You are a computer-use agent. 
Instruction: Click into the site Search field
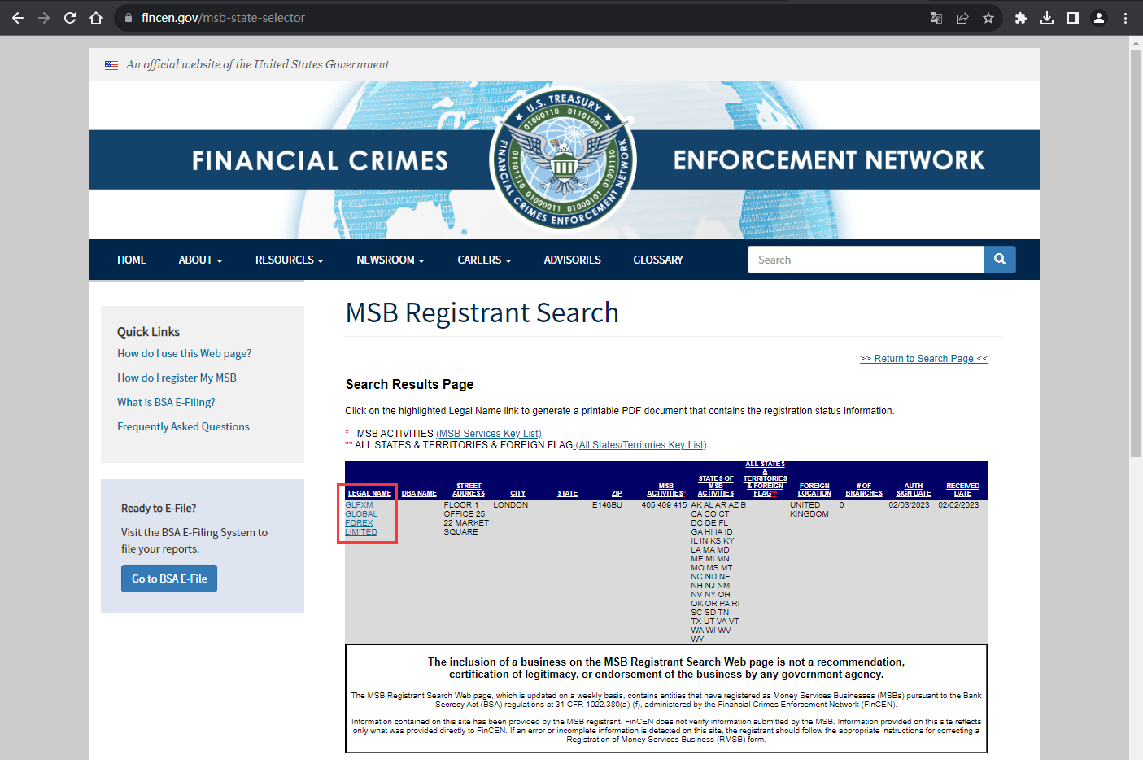(866, 260)
